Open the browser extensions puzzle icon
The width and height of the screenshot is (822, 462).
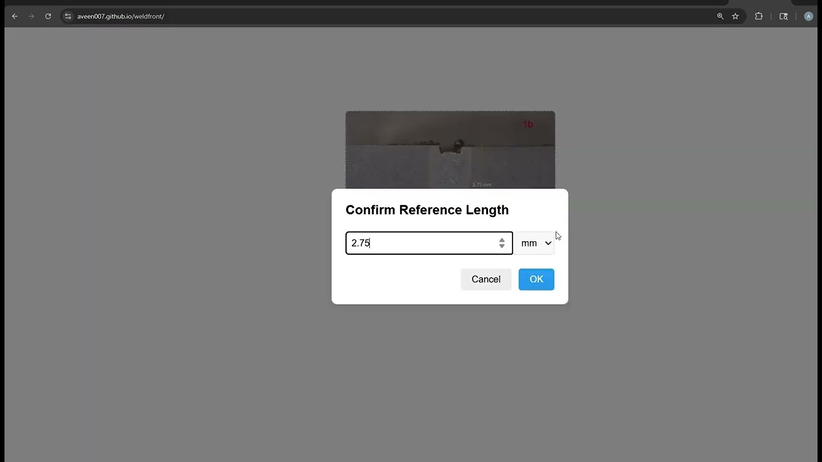(x=758, y=16)
